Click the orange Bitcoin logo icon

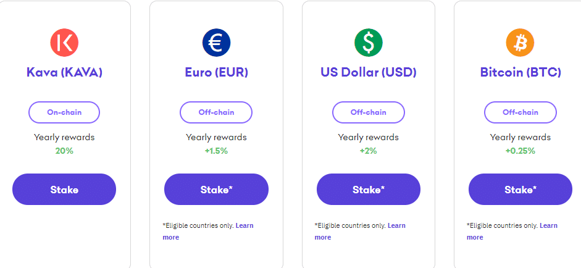[520, 42]
